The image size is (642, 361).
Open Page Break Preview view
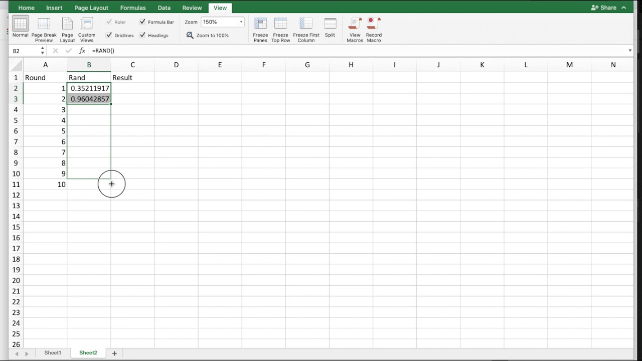click(44, 30)
